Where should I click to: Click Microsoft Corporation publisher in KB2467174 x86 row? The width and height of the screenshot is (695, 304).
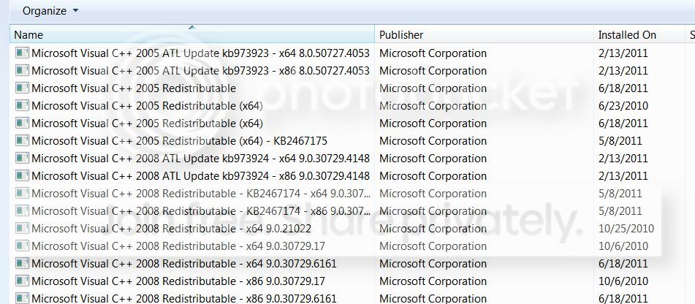(433, 211)
